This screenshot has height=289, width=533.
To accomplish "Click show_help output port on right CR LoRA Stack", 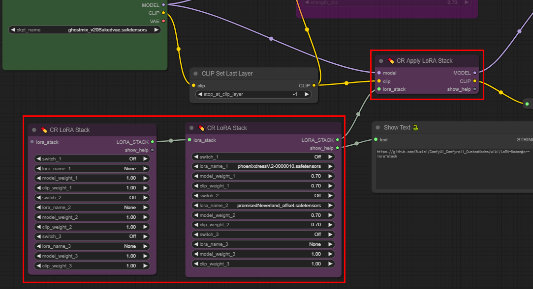I will click(x=337, y=148).
